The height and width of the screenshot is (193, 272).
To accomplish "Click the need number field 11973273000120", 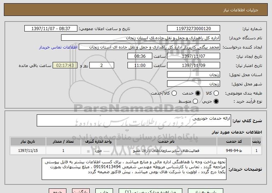I will click(194, 29).
